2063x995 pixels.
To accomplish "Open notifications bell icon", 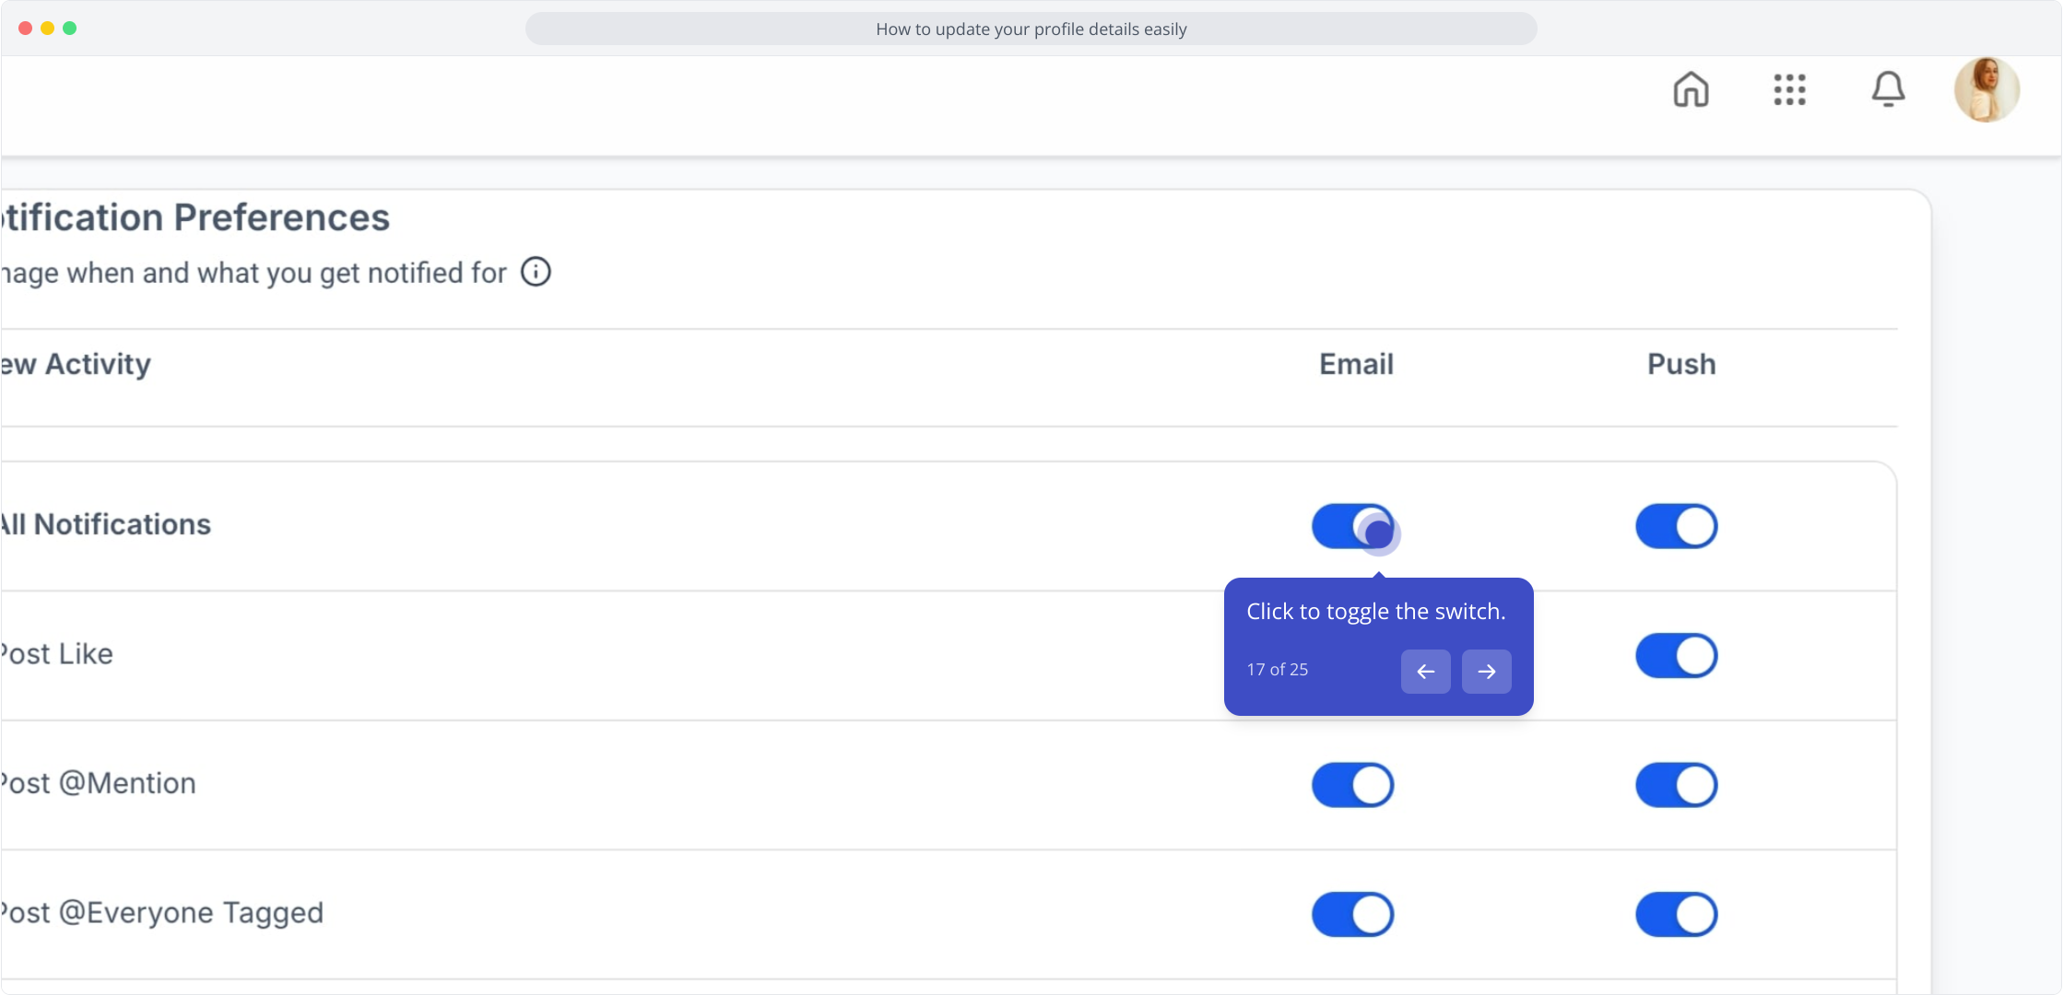I will pyautogui.click(x=1888, y=89).
